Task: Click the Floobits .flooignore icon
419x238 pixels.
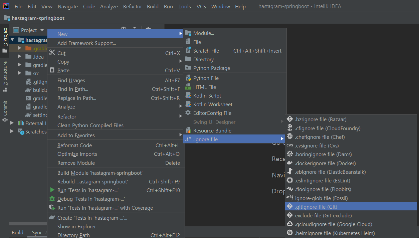Action: [289, 189]
